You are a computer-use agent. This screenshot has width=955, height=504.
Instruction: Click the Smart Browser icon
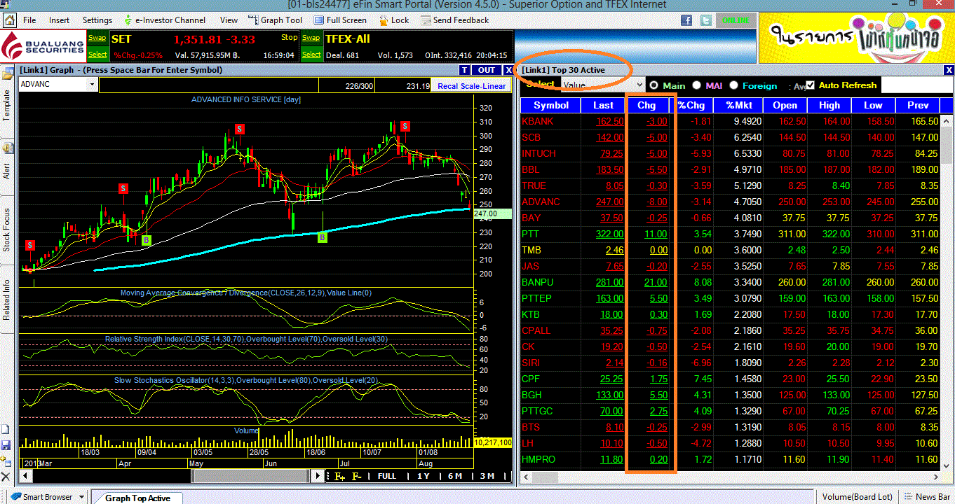tap(15, 497)
